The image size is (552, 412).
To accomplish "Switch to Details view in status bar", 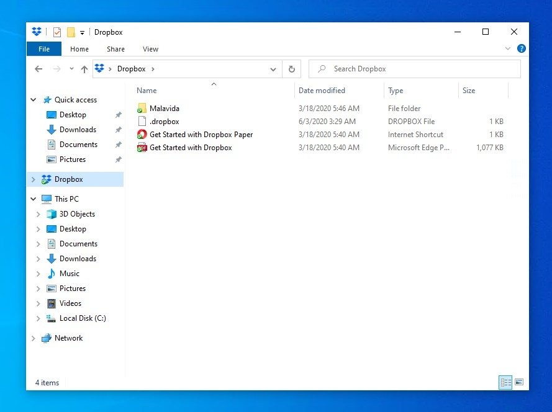I will [x=505, y=382].
